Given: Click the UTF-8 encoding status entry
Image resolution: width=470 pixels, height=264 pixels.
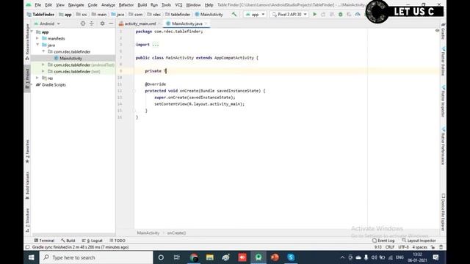Looking at the screenshot, I should point(403,247).
